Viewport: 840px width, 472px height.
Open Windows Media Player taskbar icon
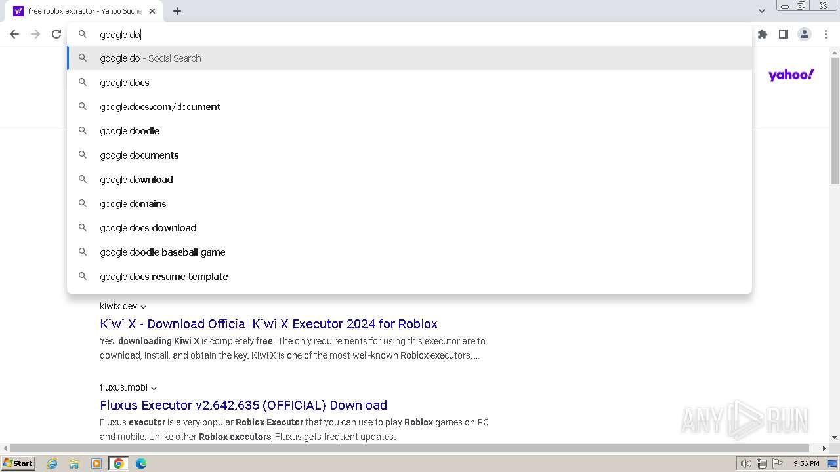click(96, 463)
